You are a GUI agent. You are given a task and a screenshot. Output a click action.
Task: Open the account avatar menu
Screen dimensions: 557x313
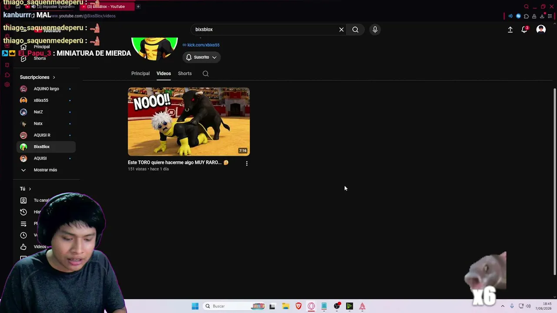(541, 30)
